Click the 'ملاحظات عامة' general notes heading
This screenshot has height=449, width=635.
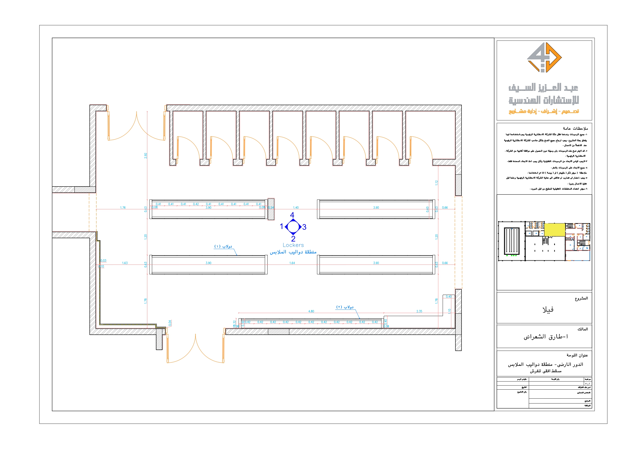pyautogui.click(x=575, y=128)
